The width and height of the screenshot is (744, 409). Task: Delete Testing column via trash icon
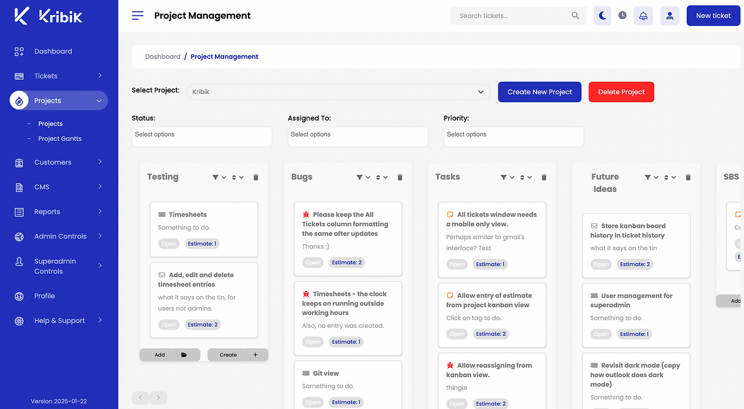click(x=256, y=177)
